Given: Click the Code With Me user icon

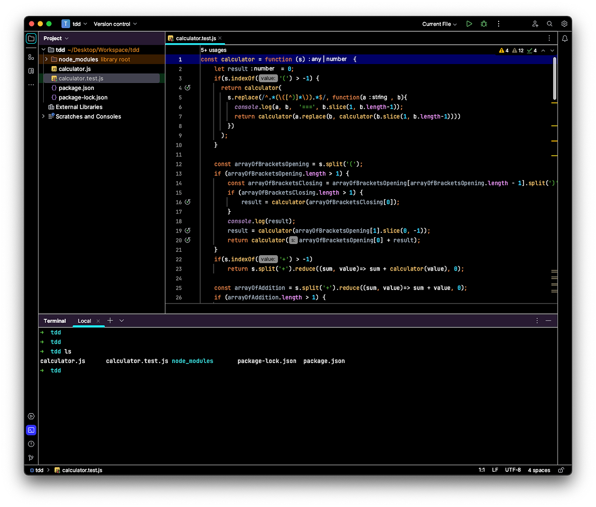Looking at the screenshot, I should (534, 23).
